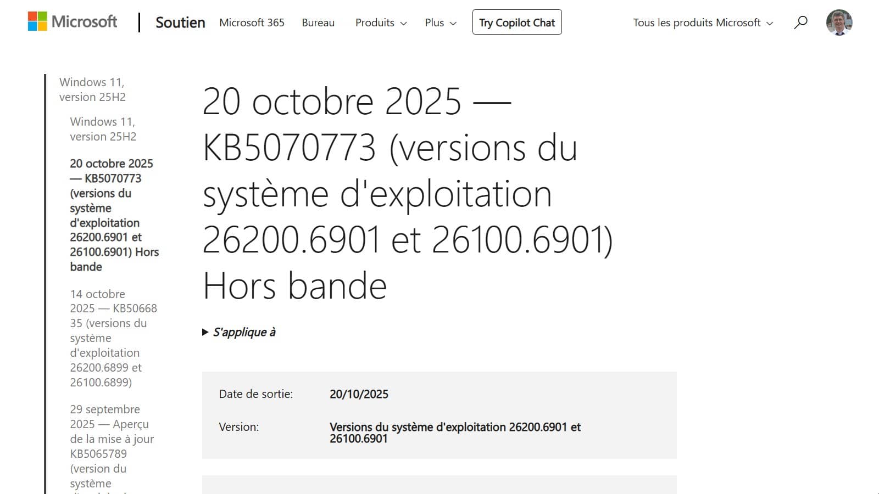Open 29 septembre 2025 KB5065789 preview article

(112, 446)
